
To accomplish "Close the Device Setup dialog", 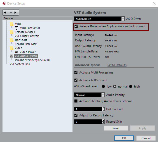I will pyautogui.click(x=154, y=3).
